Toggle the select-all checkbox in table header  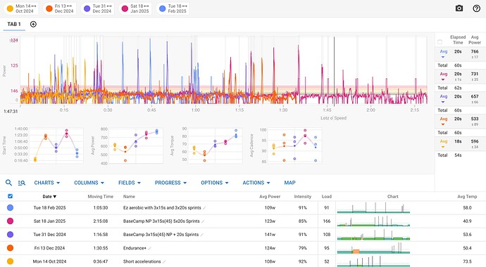tap(10, 196)
